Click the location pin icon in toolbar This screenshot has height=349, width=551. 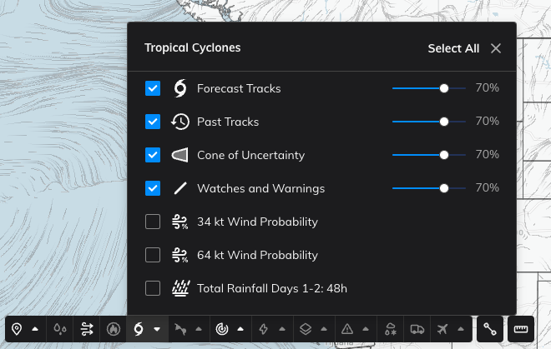18,329
